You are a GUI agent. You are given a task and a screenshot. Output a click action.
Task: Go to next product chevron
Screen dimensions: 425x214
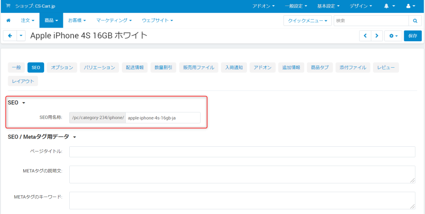coord(377,36)
